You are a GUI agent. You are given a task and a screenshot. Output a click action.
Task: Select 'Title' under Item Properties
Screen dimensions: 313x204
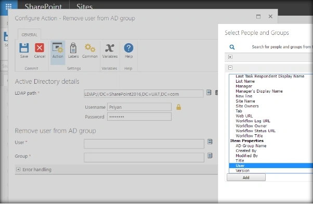pos(240,161)
